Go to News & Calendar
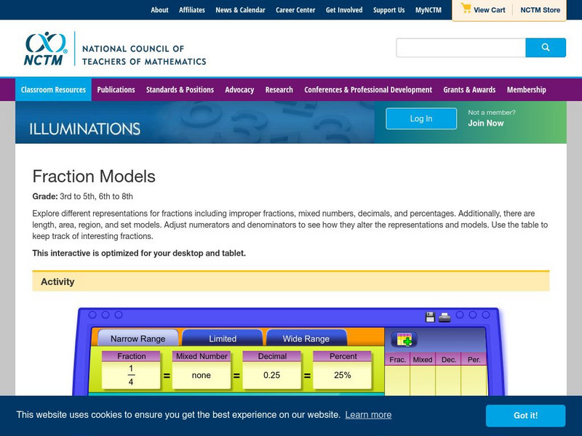Screen dimensions: 582x436 point(240,10)
